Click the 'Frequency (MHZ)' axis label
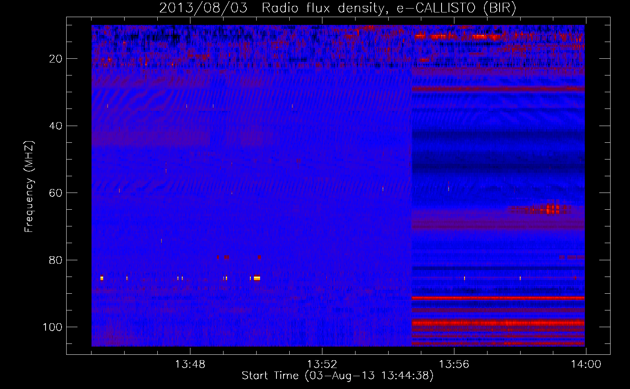 pyautogui.click(x=29, y=187)
